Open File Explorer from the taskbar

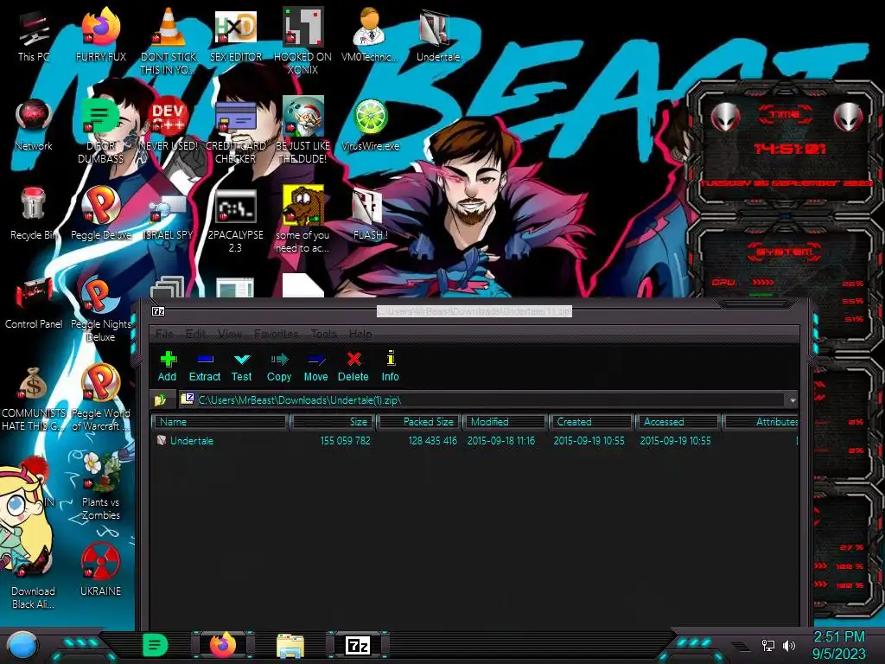pyautogui.click(x=290, y=647)
